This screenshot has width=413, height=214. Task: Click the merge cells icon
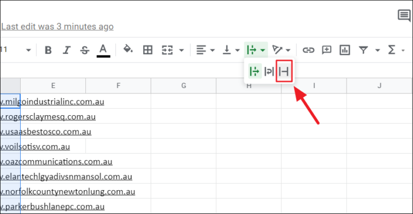168,49
